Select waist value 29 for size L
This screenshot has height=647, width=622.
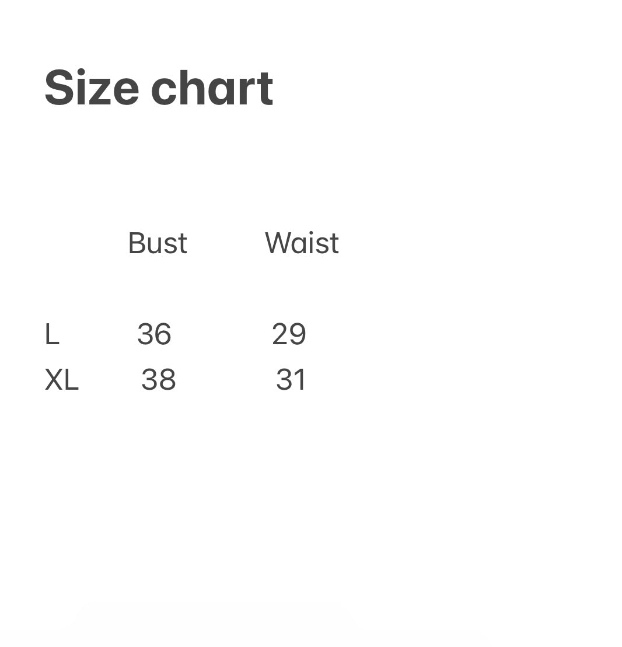point(289,334)
